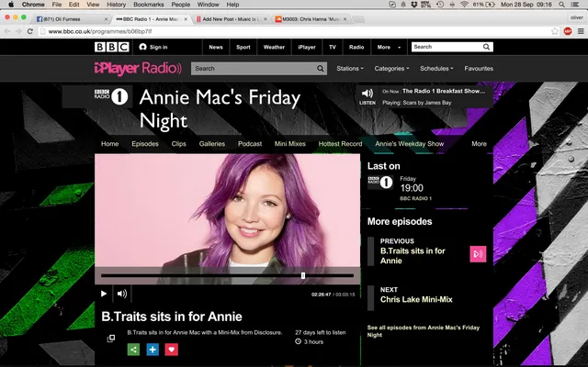Open the Episodes tab
The image size is (588, 367).
(145, 144)
